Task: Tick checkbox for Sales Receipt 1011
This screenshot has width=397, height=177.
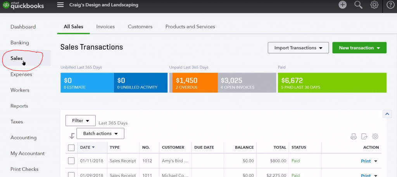Action: (x=71, y=174)
